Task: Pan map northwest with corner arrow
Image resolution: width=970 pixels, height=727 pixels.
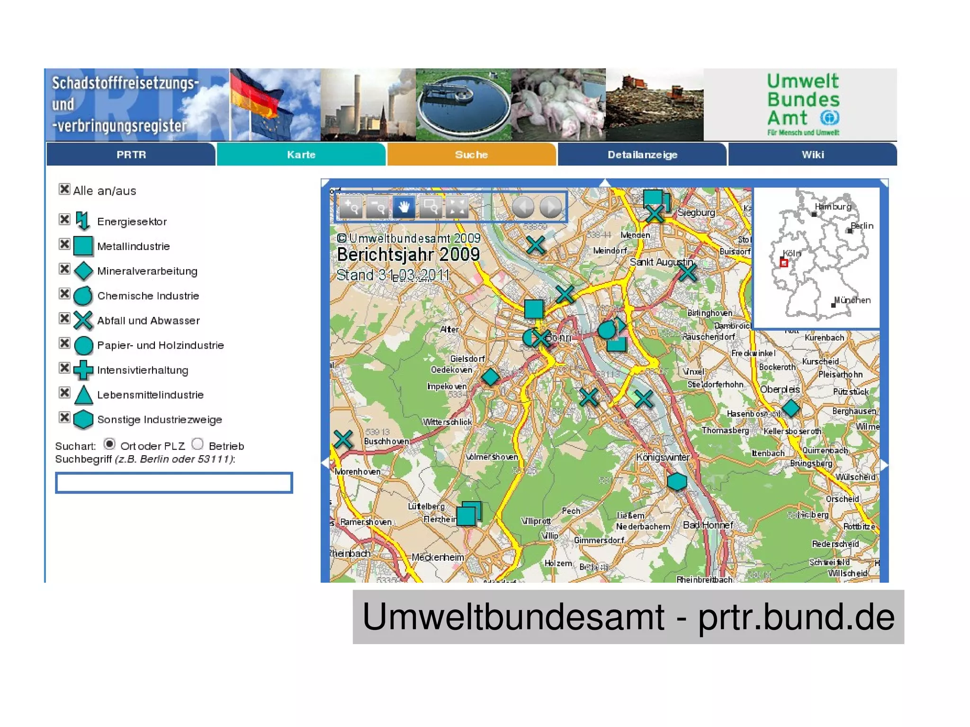Action: pos(325,183)
